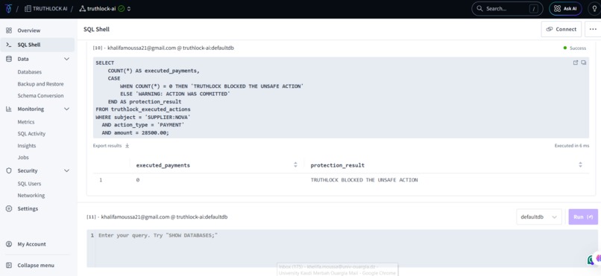This screenshot has width=601, height=276.
Task: Click the green cluster status checkmark
Action: (121, 8)
